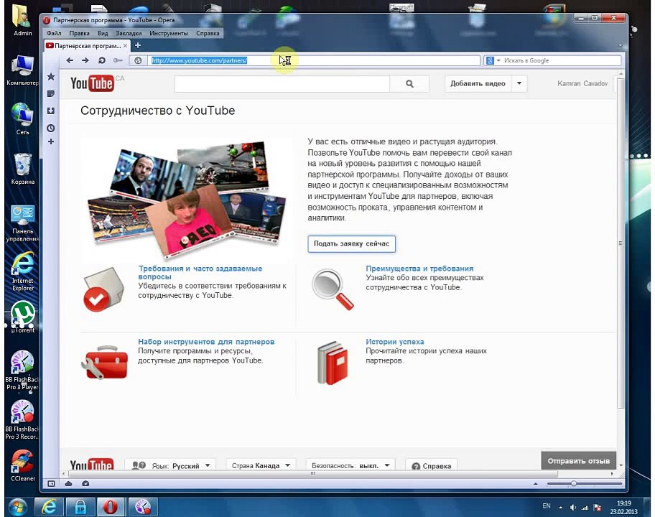This screenshot has width=655, height=517.
Task: Click the red toolbox partner tools icon
Action: pos(104,363)
